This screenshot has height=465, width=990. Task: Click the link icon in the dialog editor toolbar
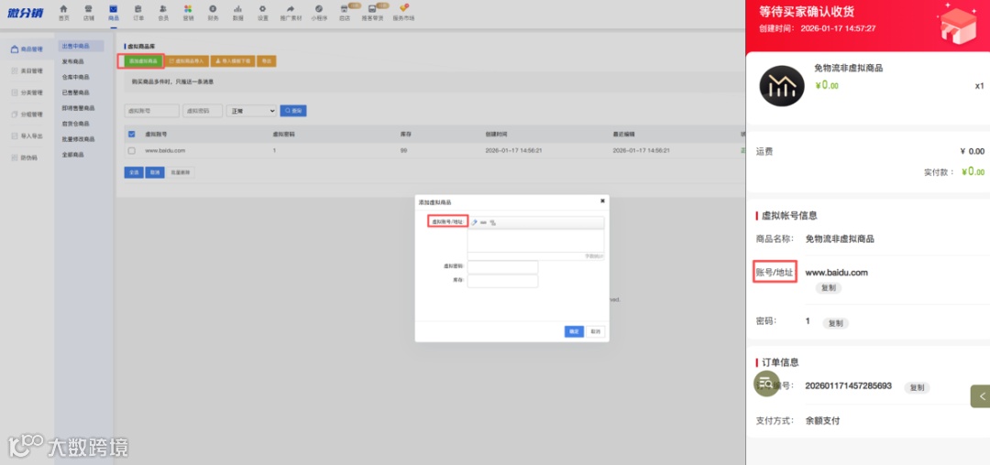point(483,222)
